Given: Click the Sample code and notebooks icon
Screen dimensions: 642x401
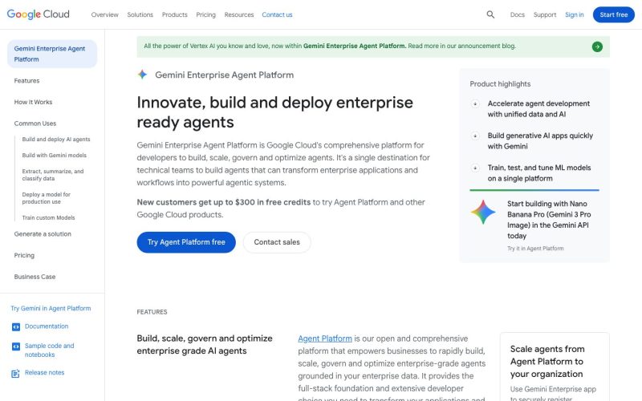Looking at the screenshot, I should point(15,346).
